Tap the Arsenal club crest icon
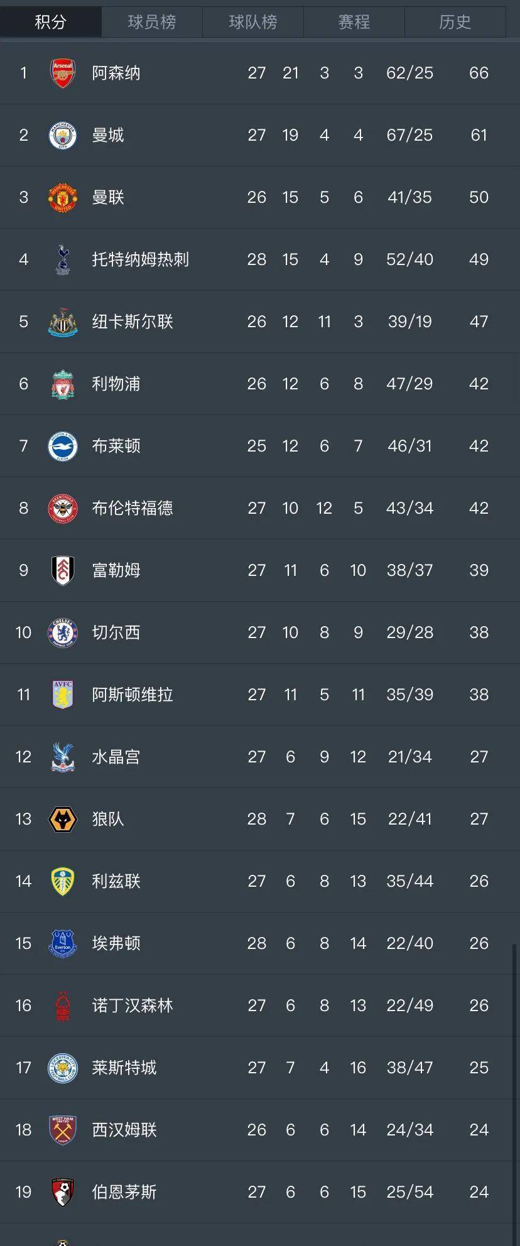This screenshot has width=520, height=1246. (63, 73)
